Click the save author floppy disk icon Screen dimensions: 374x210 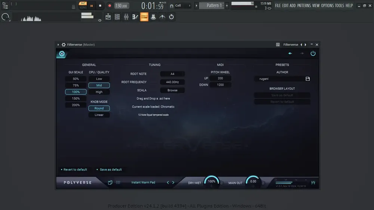coord(308,79)
